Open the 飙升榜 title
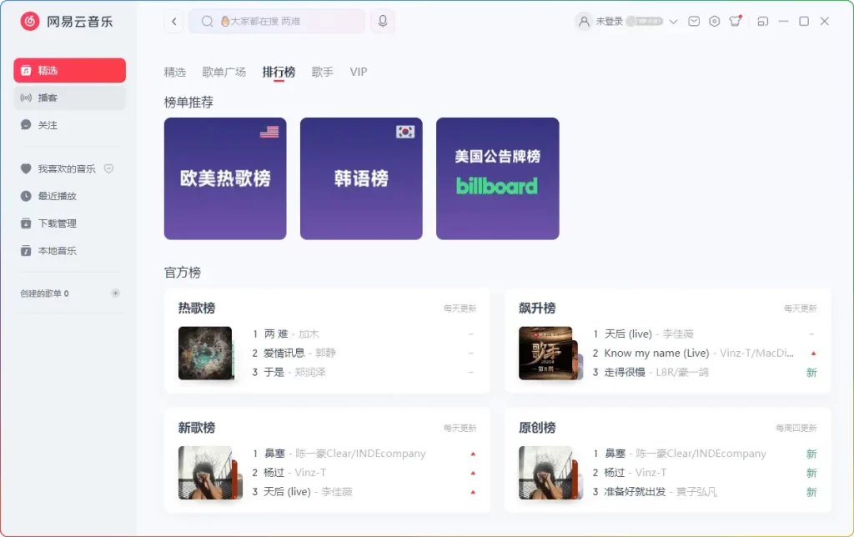 tap(537, 309)
